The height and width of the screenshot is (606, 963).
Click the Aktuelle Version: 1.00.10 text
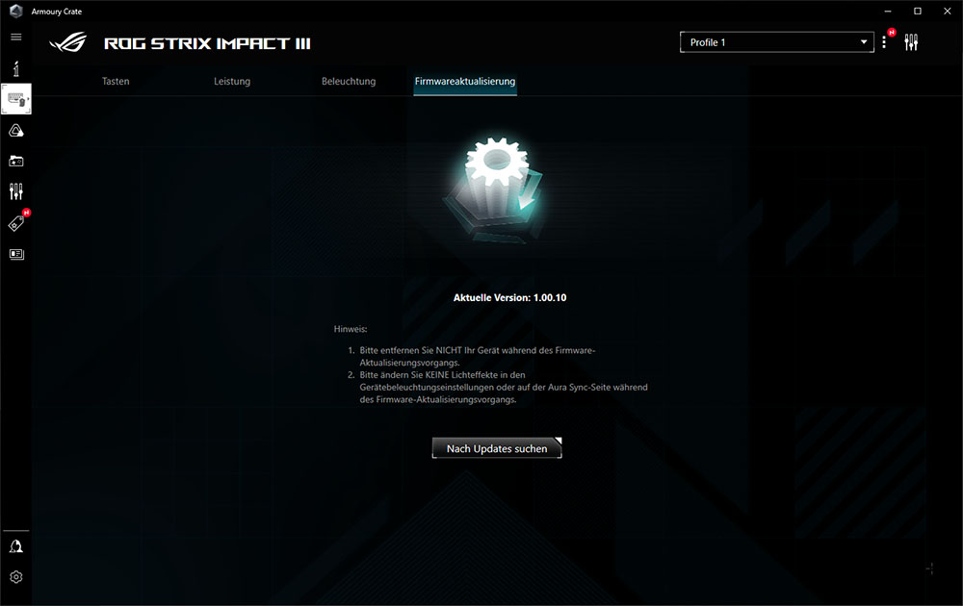(x=509, y=297)
